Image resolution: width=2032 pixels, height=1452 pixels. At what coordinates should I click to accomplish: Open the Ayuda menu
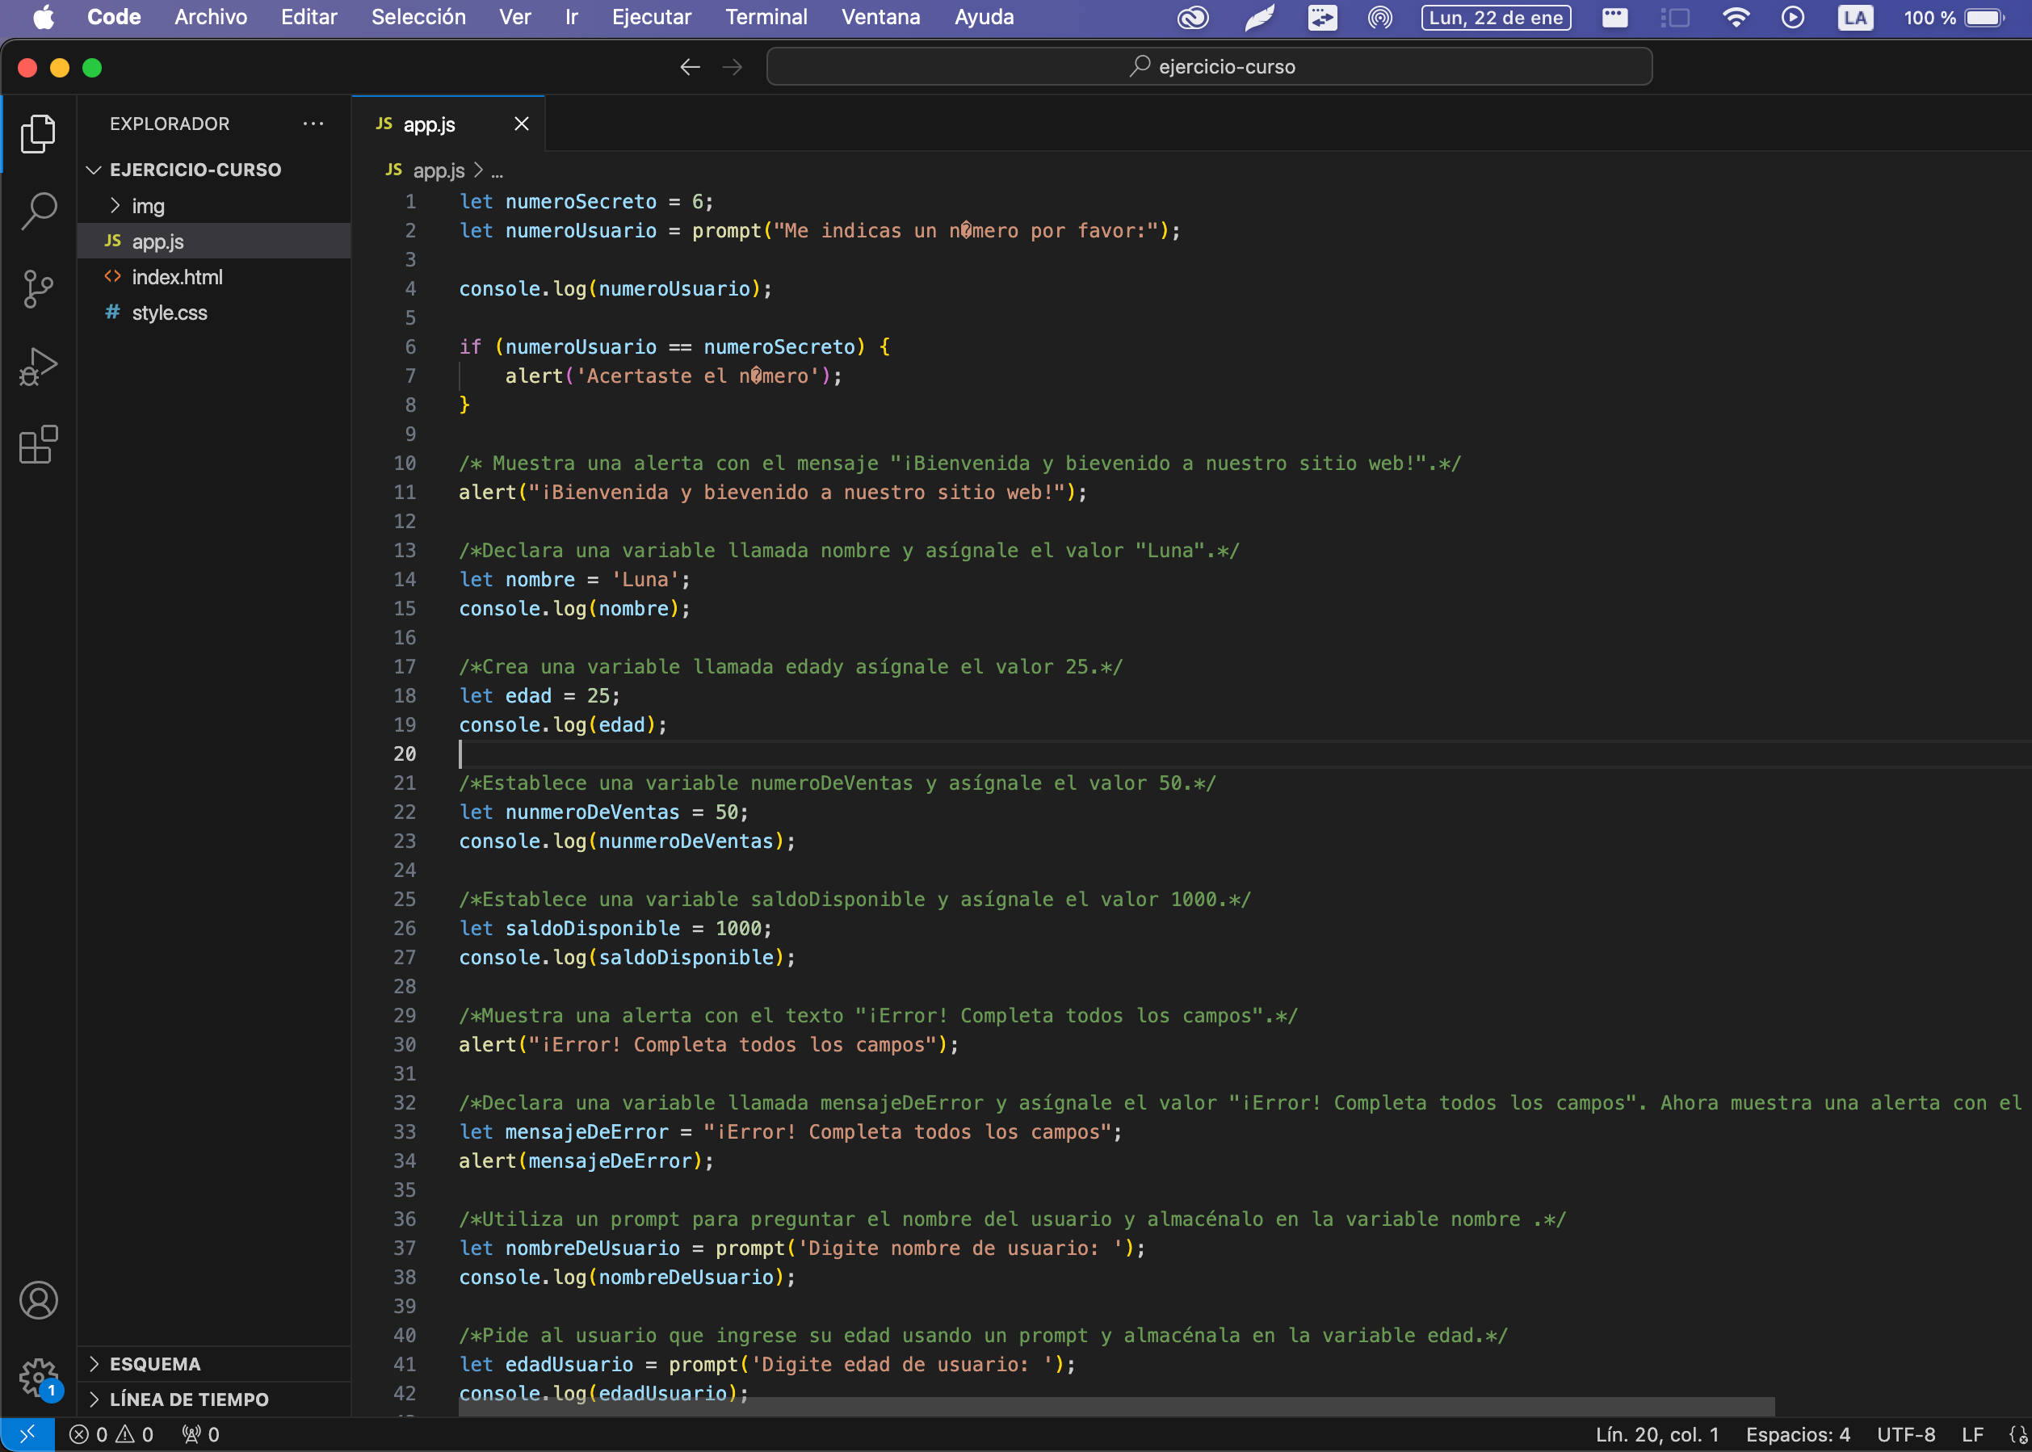coord(985,17)
